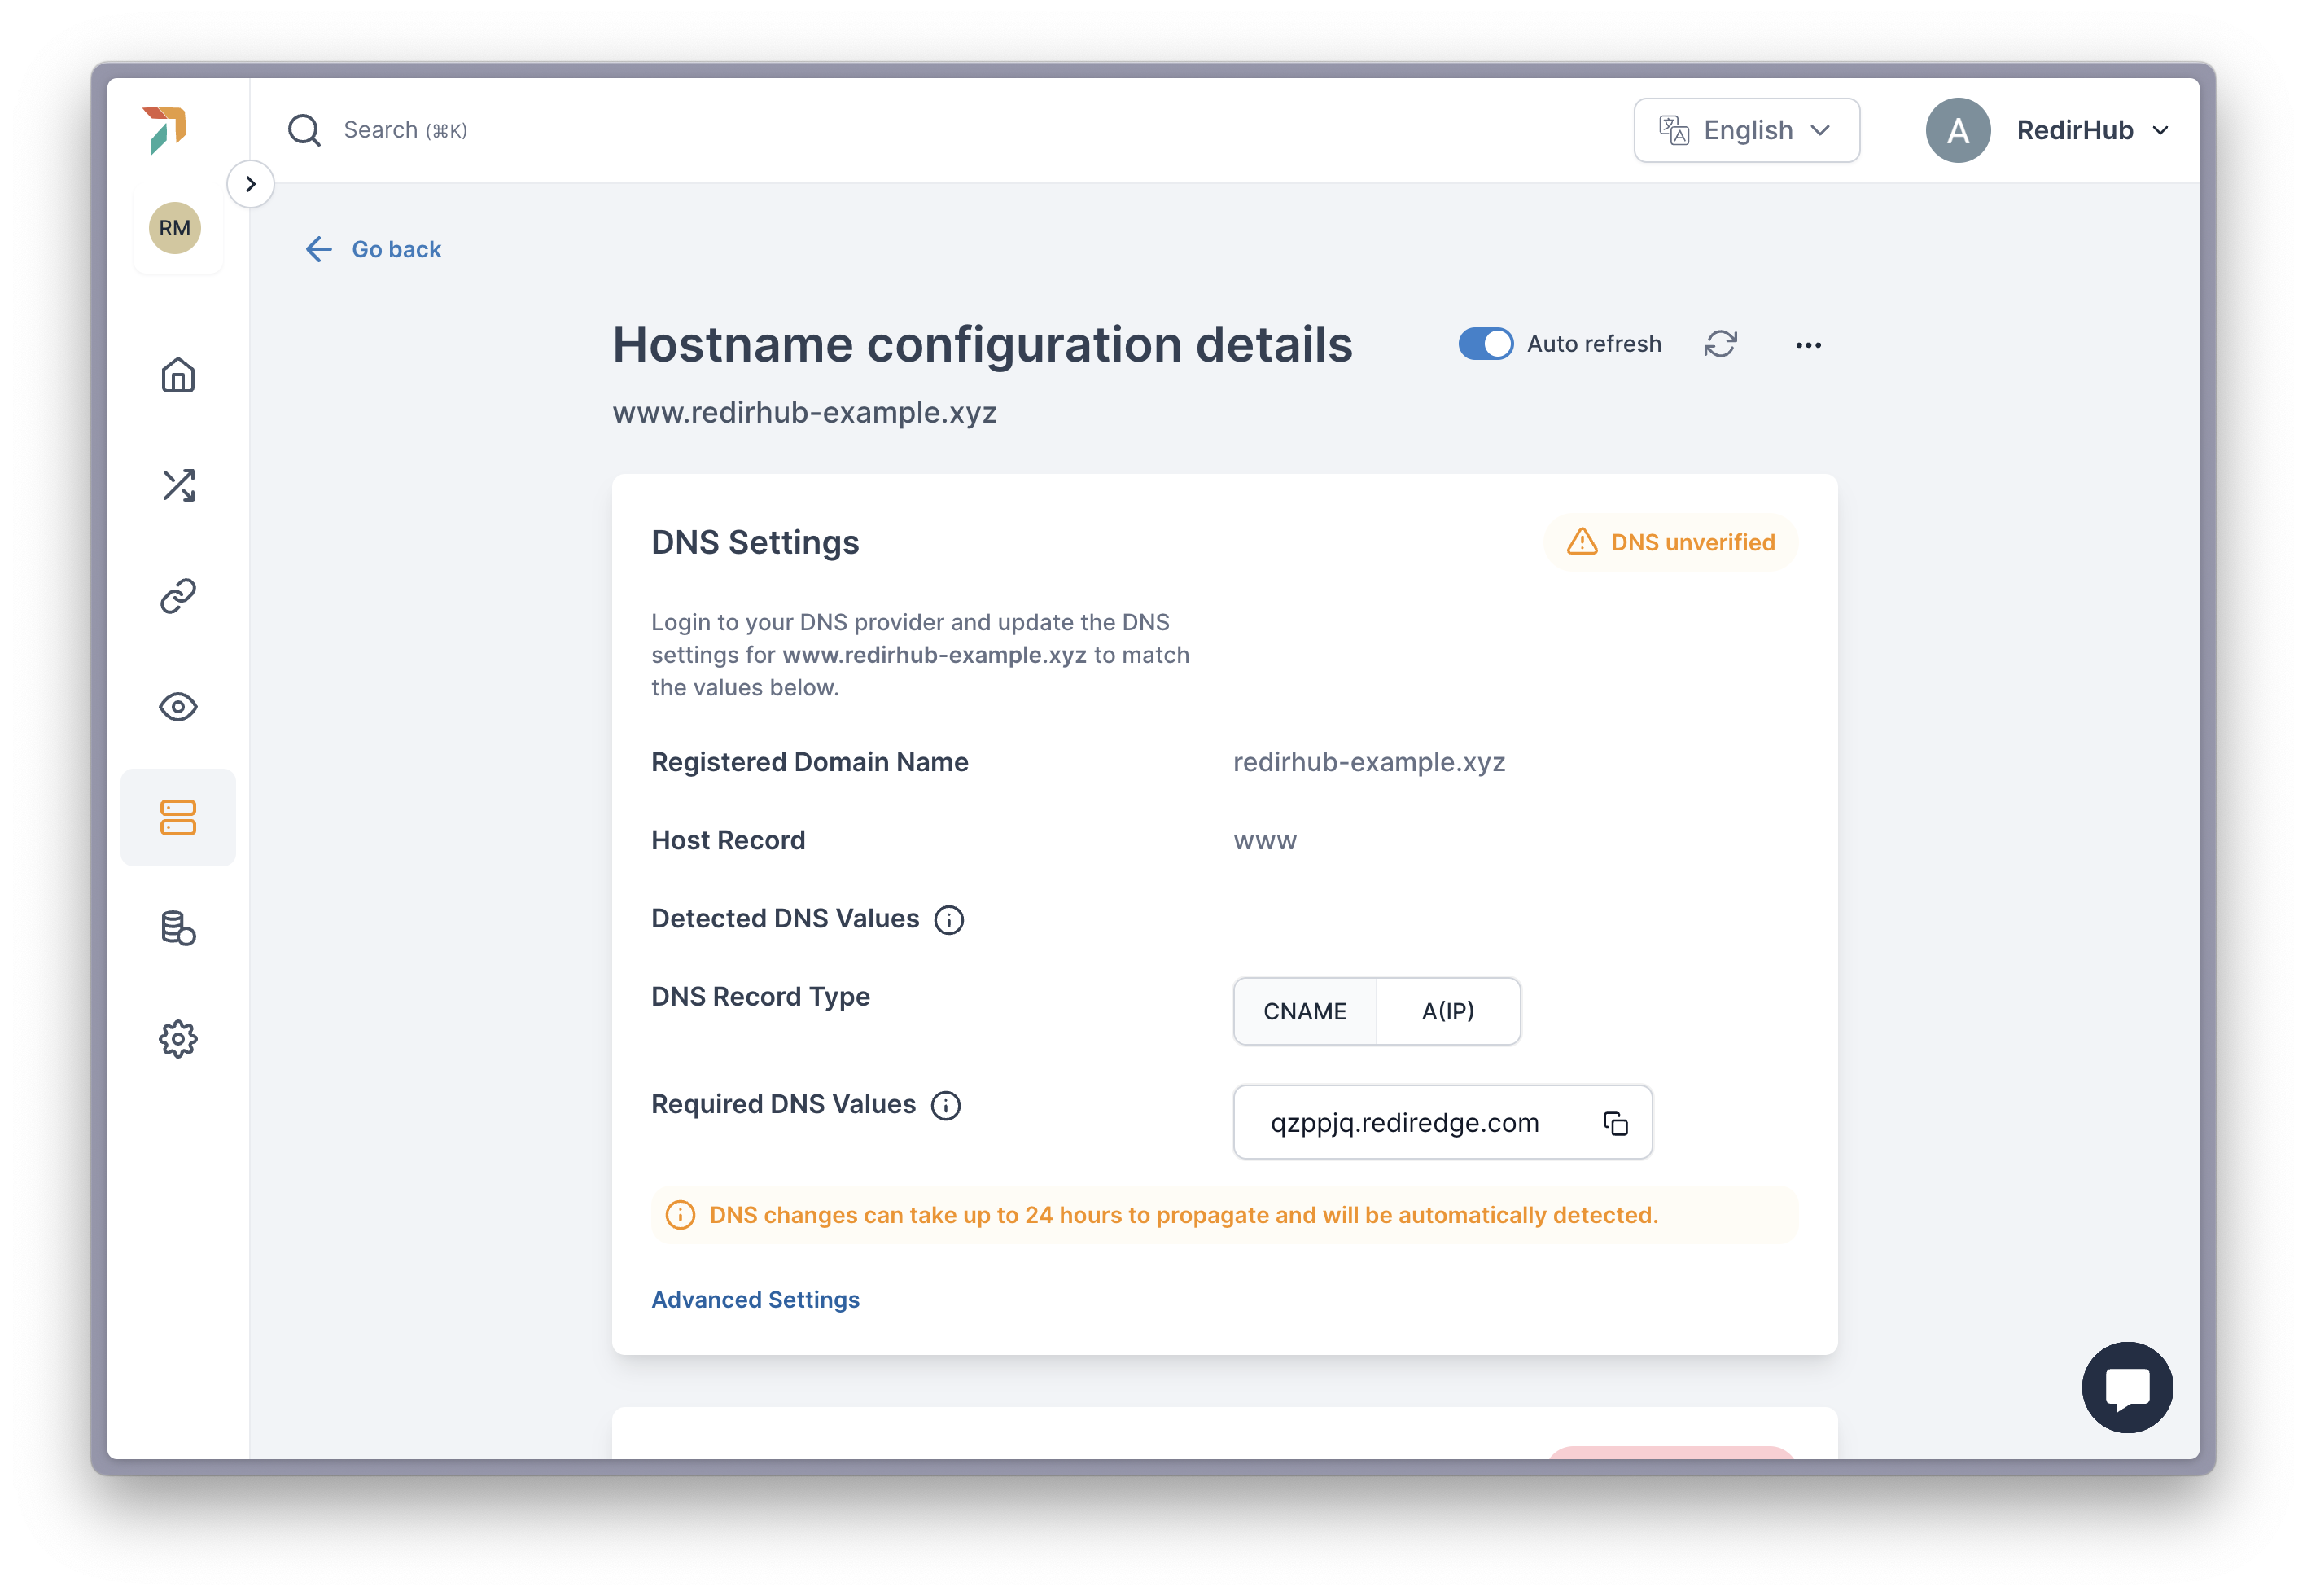Viewport: 2307px width, 1596px height.
Task: Open the Home dashboard icon in sidebar
Action: point(178,375)
